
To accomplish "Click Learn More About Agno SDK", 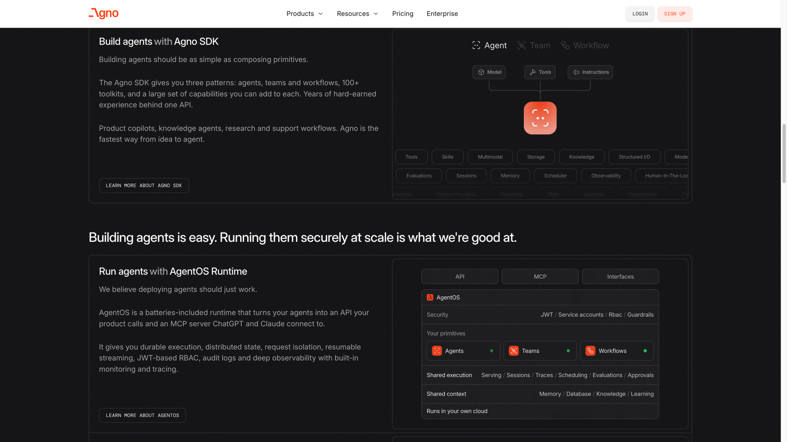I will (144, 186).
